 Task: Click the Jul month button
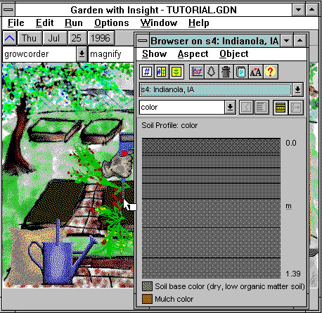[54, 38]
